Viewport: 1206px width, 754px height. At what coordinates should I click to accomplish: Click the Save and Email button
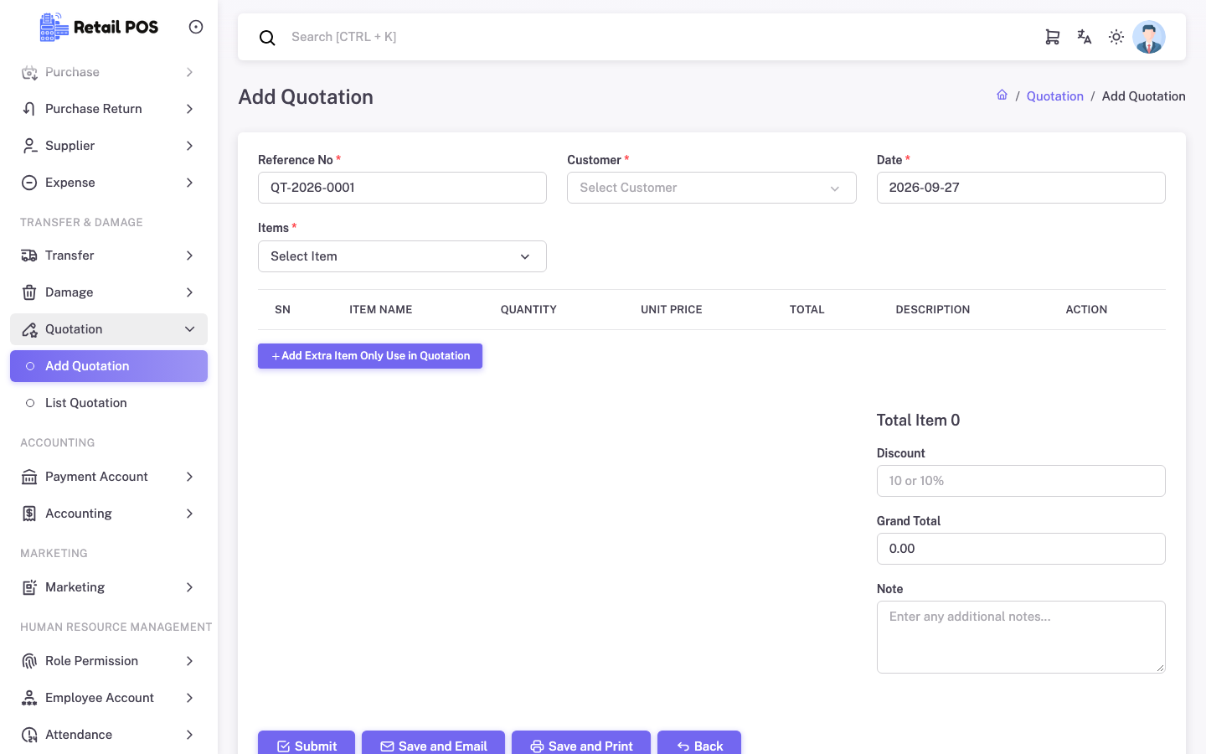pos(433,744)
